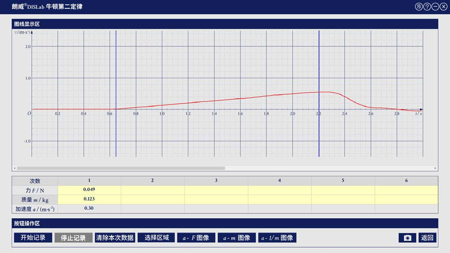Click the 返回 back button
Image resolution: width=450 pixels, height=253 pixels.
click(427, 238)
